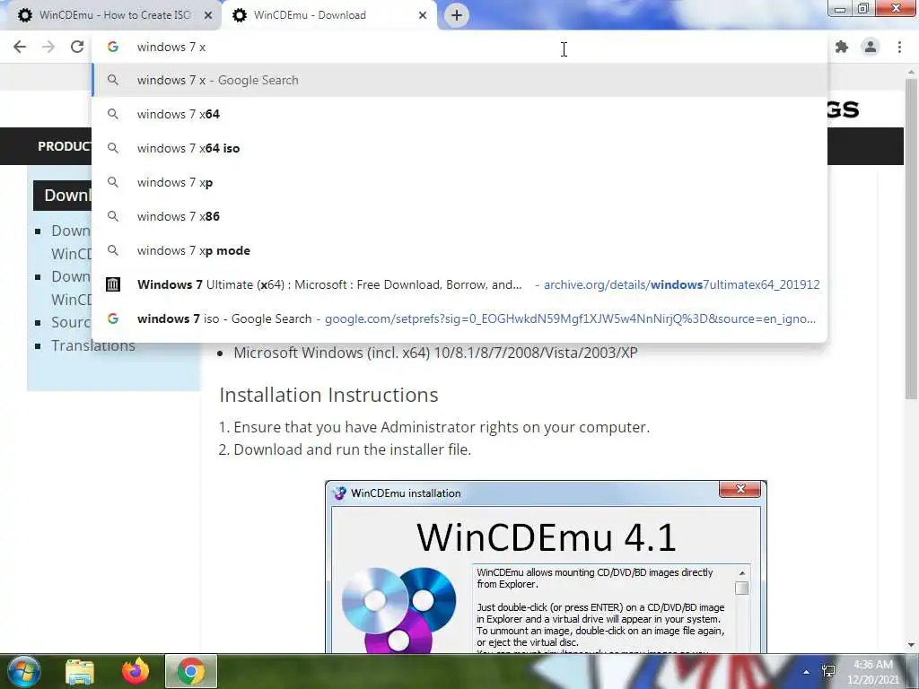Open the Extensions puzzle icon
The width and height of the screenshot is (919, 689).
[842, 47]
